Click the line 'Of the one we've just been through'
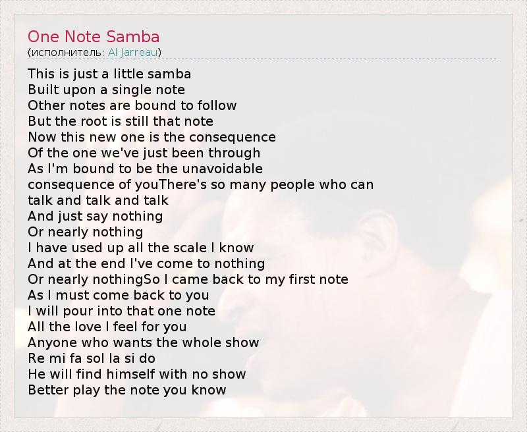Screen dimensions: 527x432 click(x=144, y=153)
